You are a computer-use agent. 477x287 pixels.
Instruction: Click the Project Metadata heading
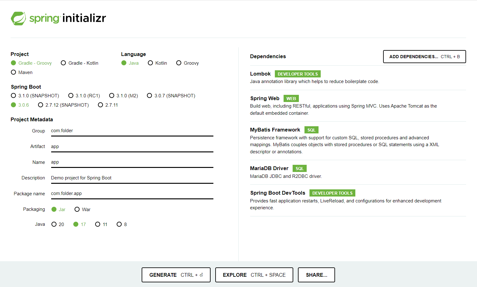click(32, 119)
